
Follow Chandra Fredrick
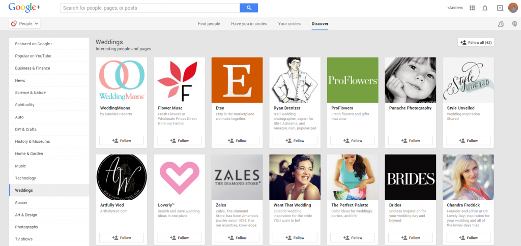(468, 238)
